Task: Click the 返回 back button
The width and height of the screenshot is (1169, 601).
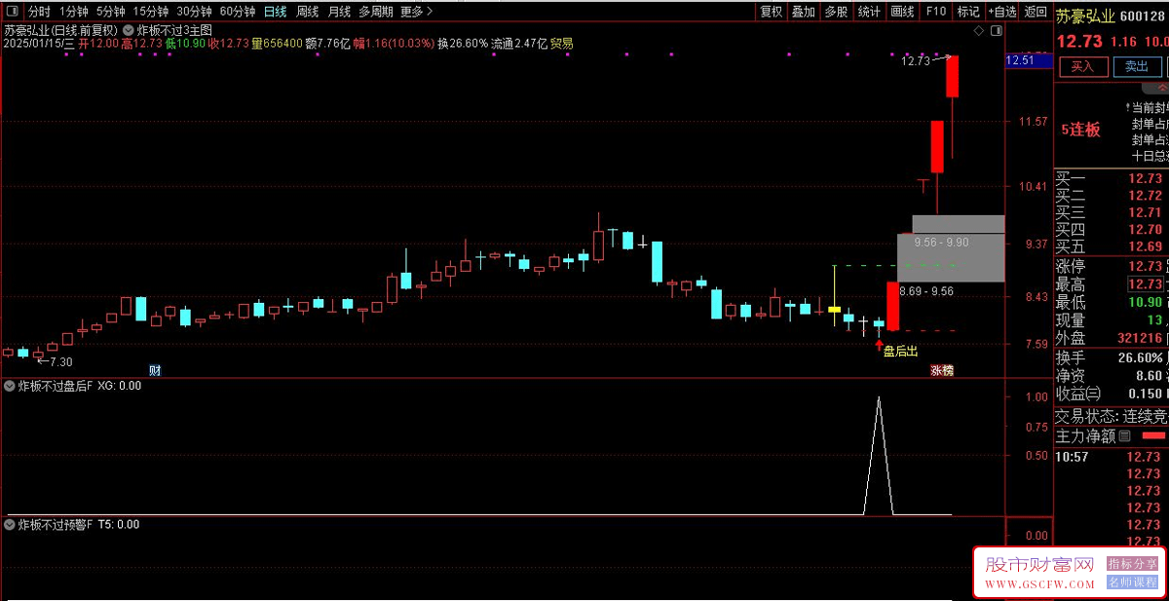Action: coord(1036,12)
